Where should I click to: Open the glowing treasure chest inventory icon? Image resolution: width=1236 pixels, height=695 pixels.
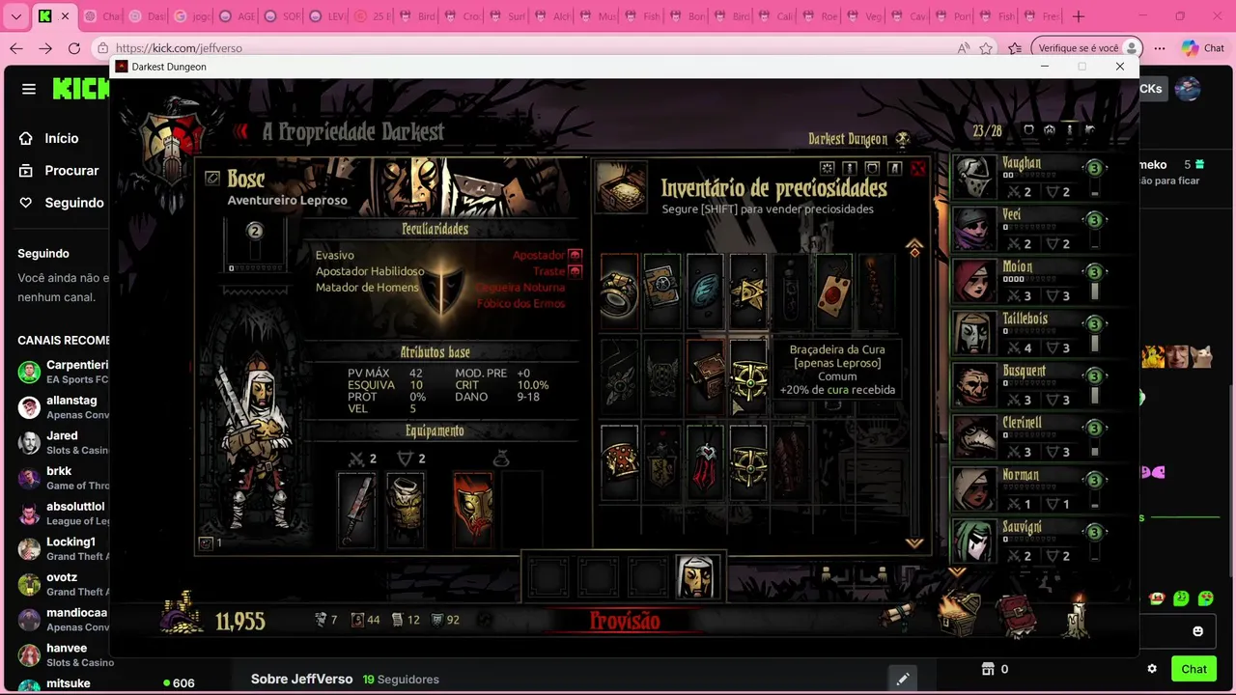pos(961,614)
